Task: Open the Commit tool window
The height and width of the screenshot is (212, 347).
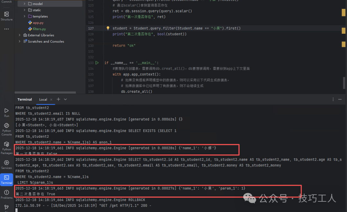Action: coord(6,2)
